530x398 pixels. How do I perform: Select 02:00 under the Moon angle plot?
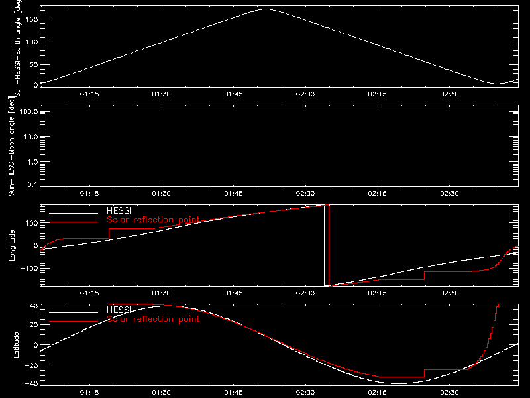[305, 193]
